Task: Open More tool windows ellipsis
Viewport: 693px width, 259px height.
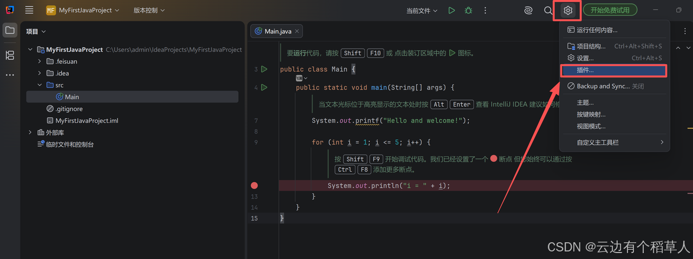Action: click(10, 75)
